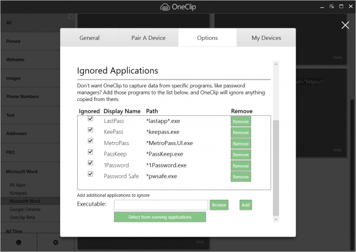The image size is (356, 252).
Task: Click the *MetroPass.UI.exe path text
Action: click(x=170, y=143)
